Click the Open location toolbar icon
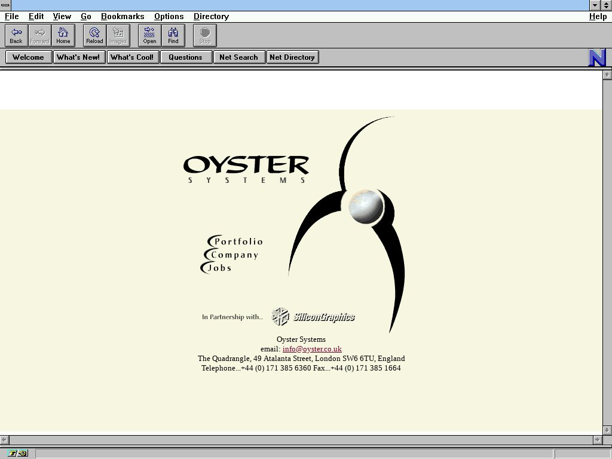612x459 pixels. [x=149, y=35]
